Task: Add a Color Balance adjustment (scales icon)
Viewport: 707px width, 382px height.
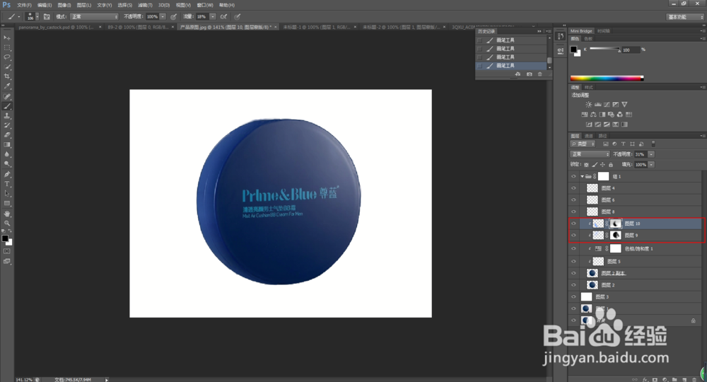Action: pyautogui.click(x=593, y=115)
